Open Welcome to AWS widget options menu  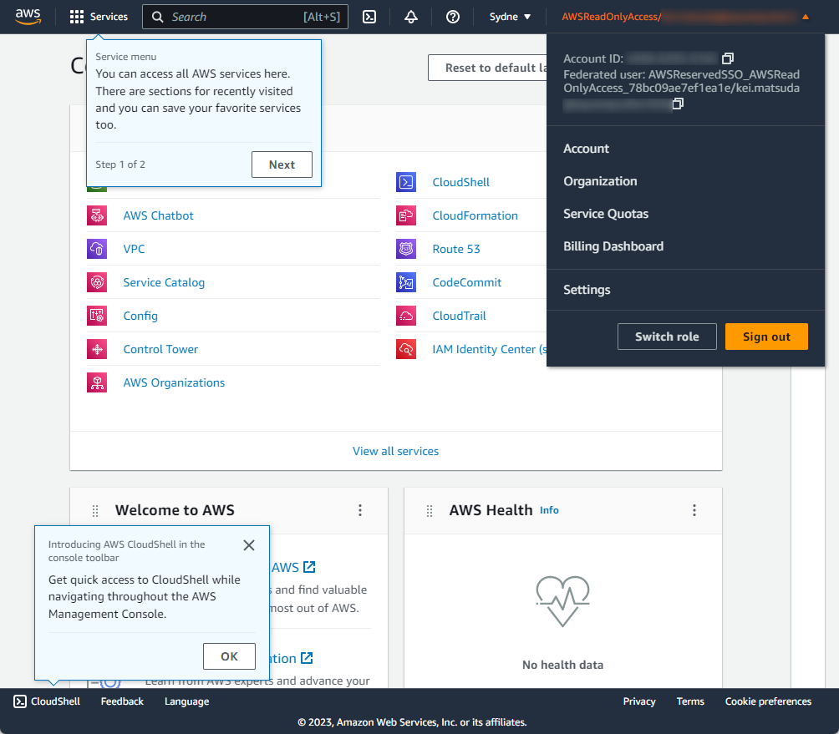[x=360, y=510]
